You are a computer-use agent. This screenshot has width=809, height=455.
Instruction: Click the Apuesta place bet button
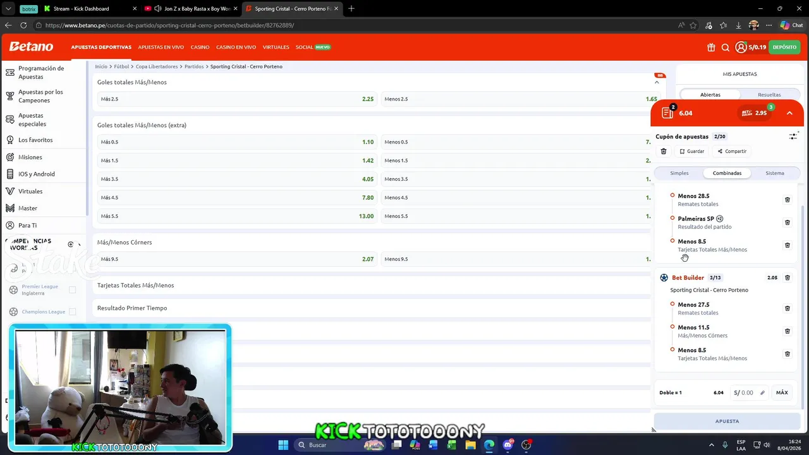(727, 422)
